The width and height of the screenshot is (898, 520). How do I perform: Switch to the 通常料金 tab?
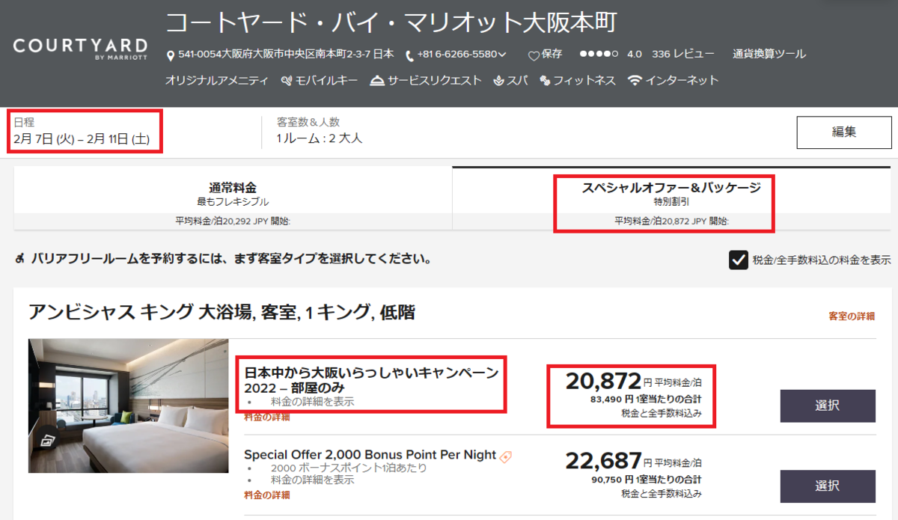click(x=233, y=198)
